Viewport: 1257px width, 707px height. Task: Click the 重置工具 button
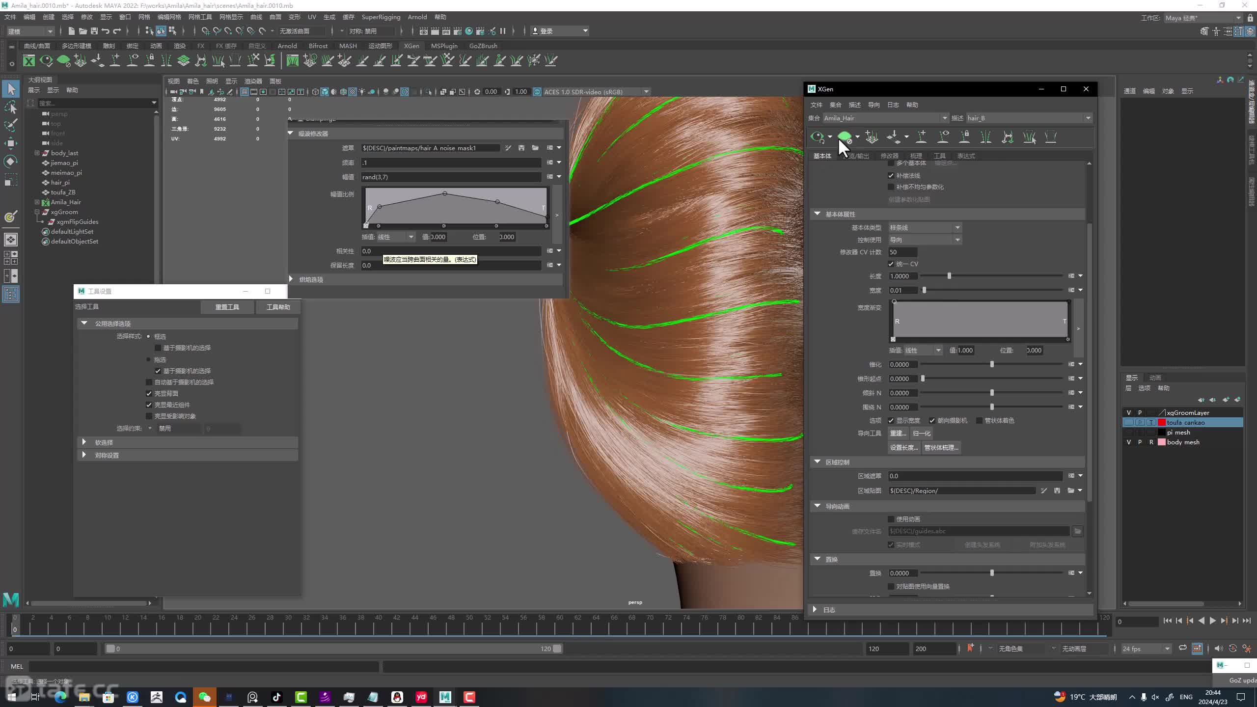[227, 307]
